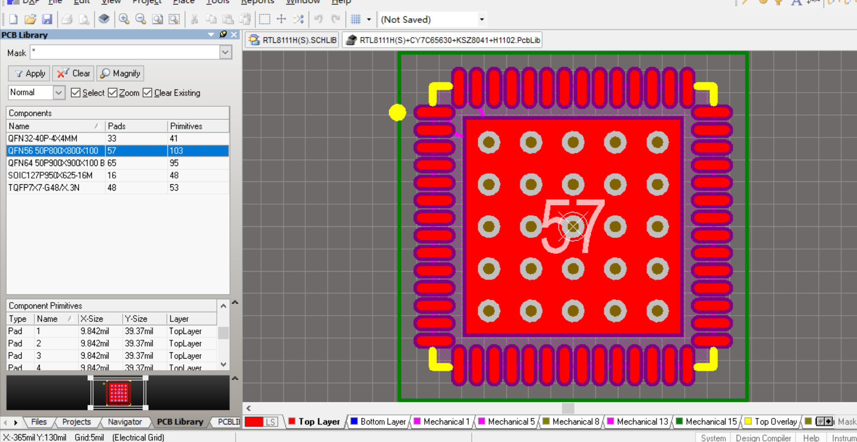Switch to the Navigator panel tab
This screenshot has height=442, width=857.
(x=125, y=422)
